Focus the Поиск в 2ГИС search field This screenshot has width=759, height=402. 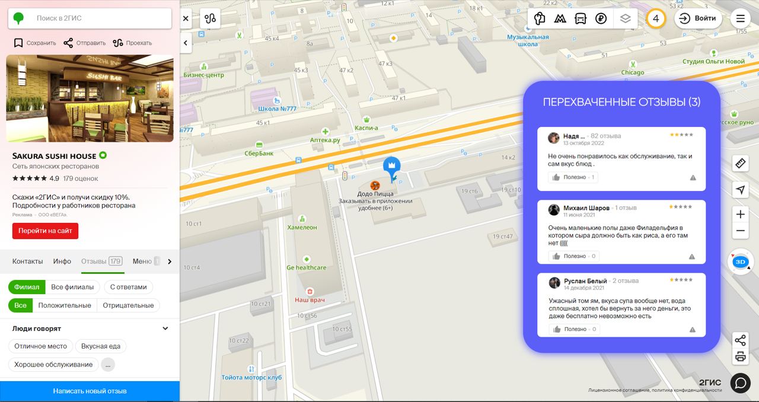[x=90, y=18]
